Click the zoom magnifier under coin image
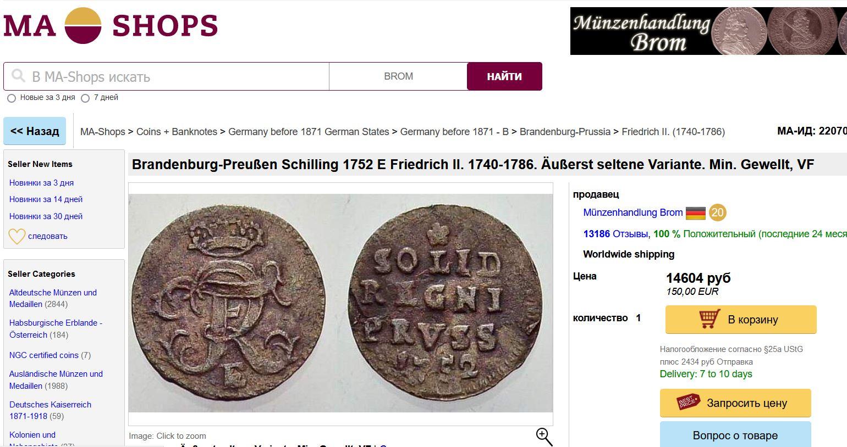847x447 pixels. coord(544,437)
